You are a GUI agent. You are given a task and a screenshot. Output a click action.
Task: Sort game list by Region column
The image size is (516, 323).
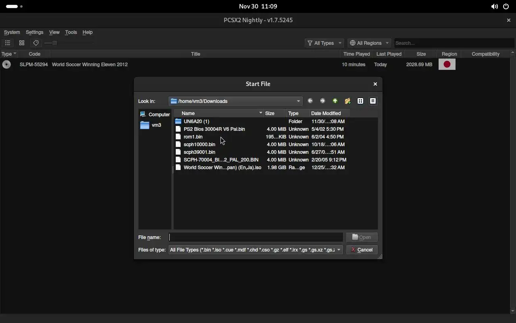click(x=449, y=54)
